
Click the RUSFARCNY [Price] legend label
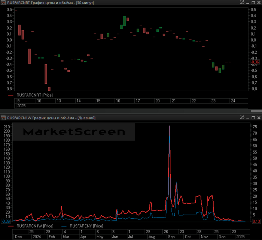86,226
